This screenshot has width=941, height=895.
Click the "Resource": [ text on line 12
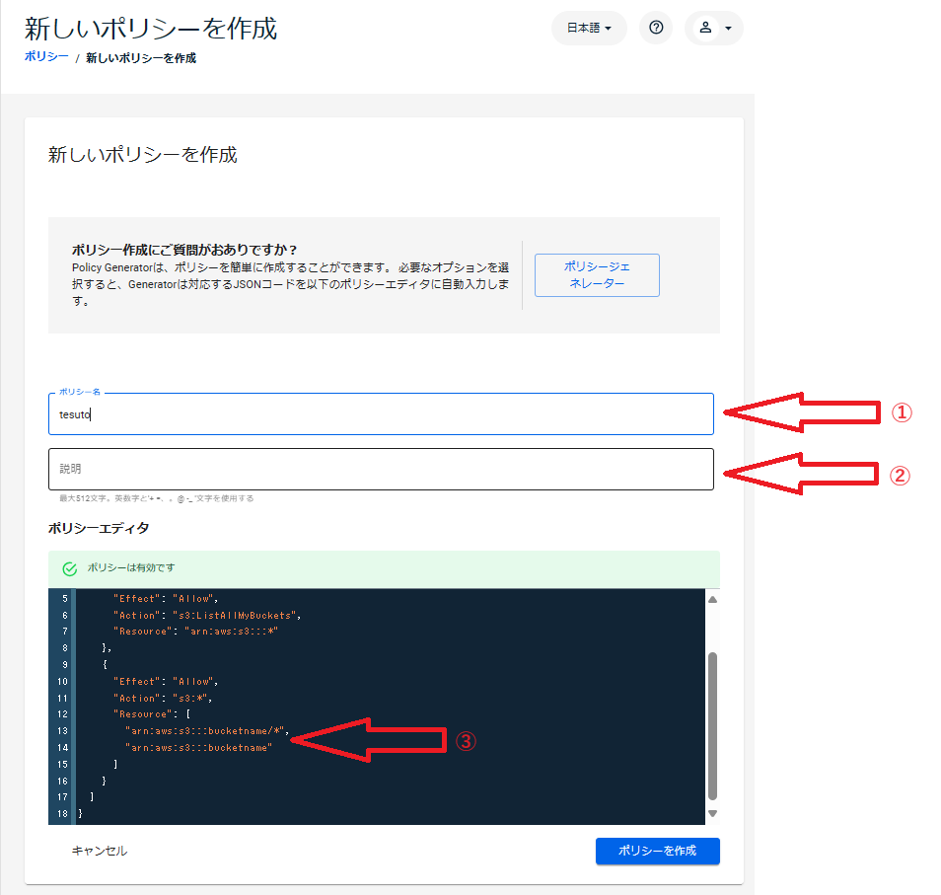(152, 714)
